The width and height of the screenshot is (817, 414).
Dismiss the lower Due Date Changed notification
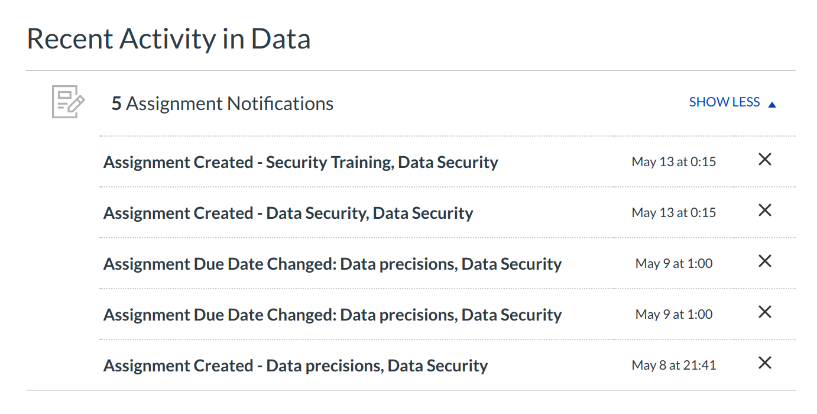[764, 312]
